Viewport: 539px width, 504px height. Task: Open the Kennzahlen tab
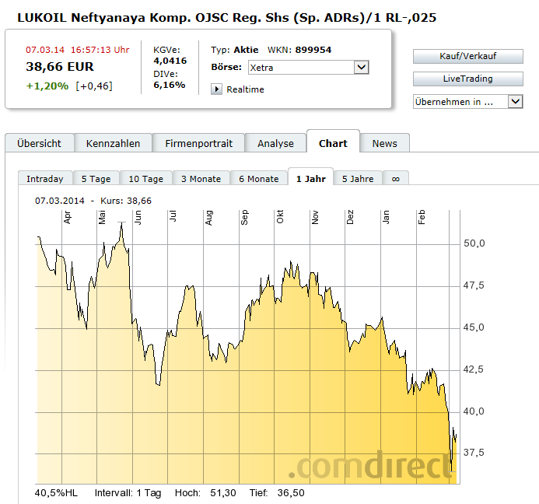(113, 143)
